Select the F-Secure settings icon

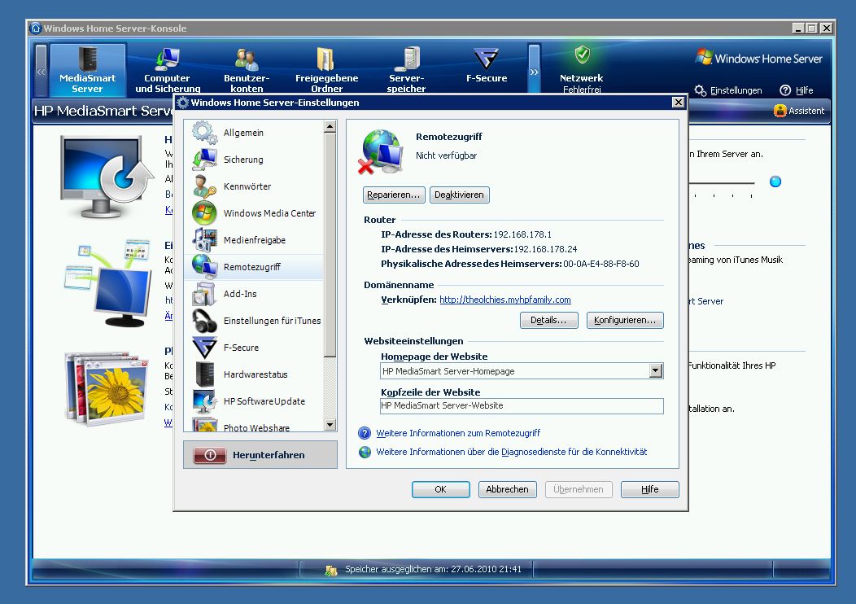point(204,348)
